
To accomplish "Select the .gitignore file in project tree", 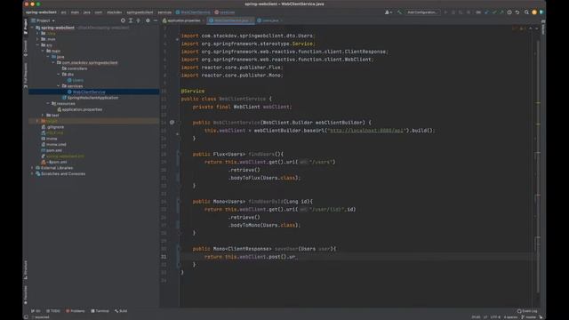I will click(52, 127).
